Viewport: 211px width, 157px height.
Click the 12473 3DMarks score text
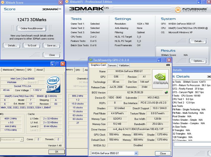[x=32, y=20]
